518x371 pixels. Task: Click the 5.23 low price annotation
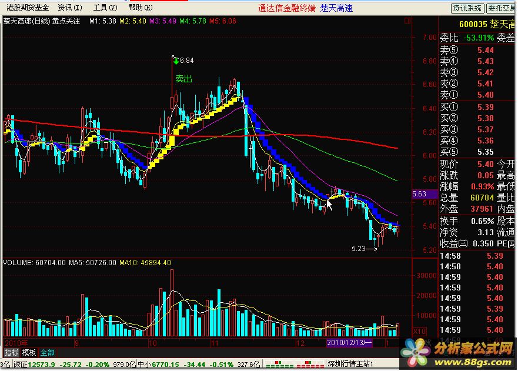click(359, 249)
